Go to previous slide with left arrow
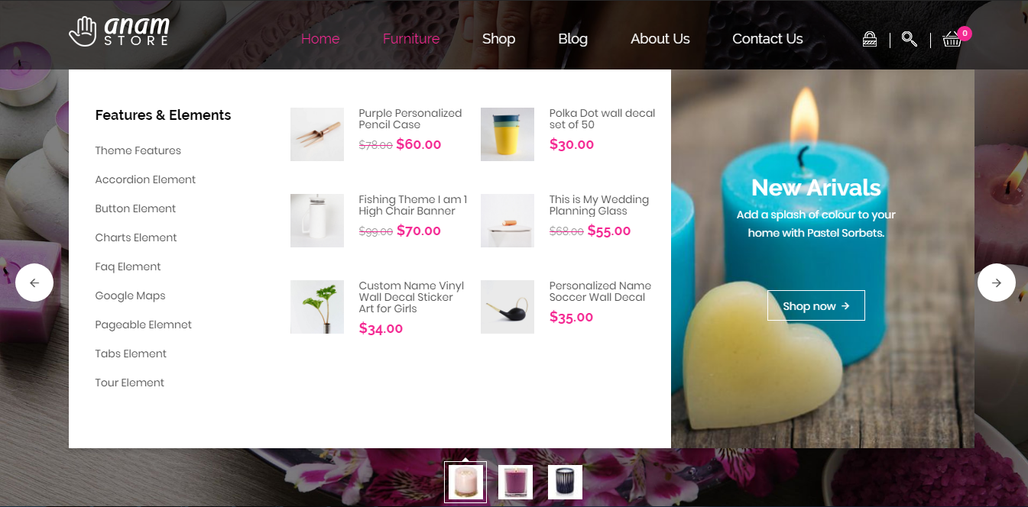 pos(34,283)
